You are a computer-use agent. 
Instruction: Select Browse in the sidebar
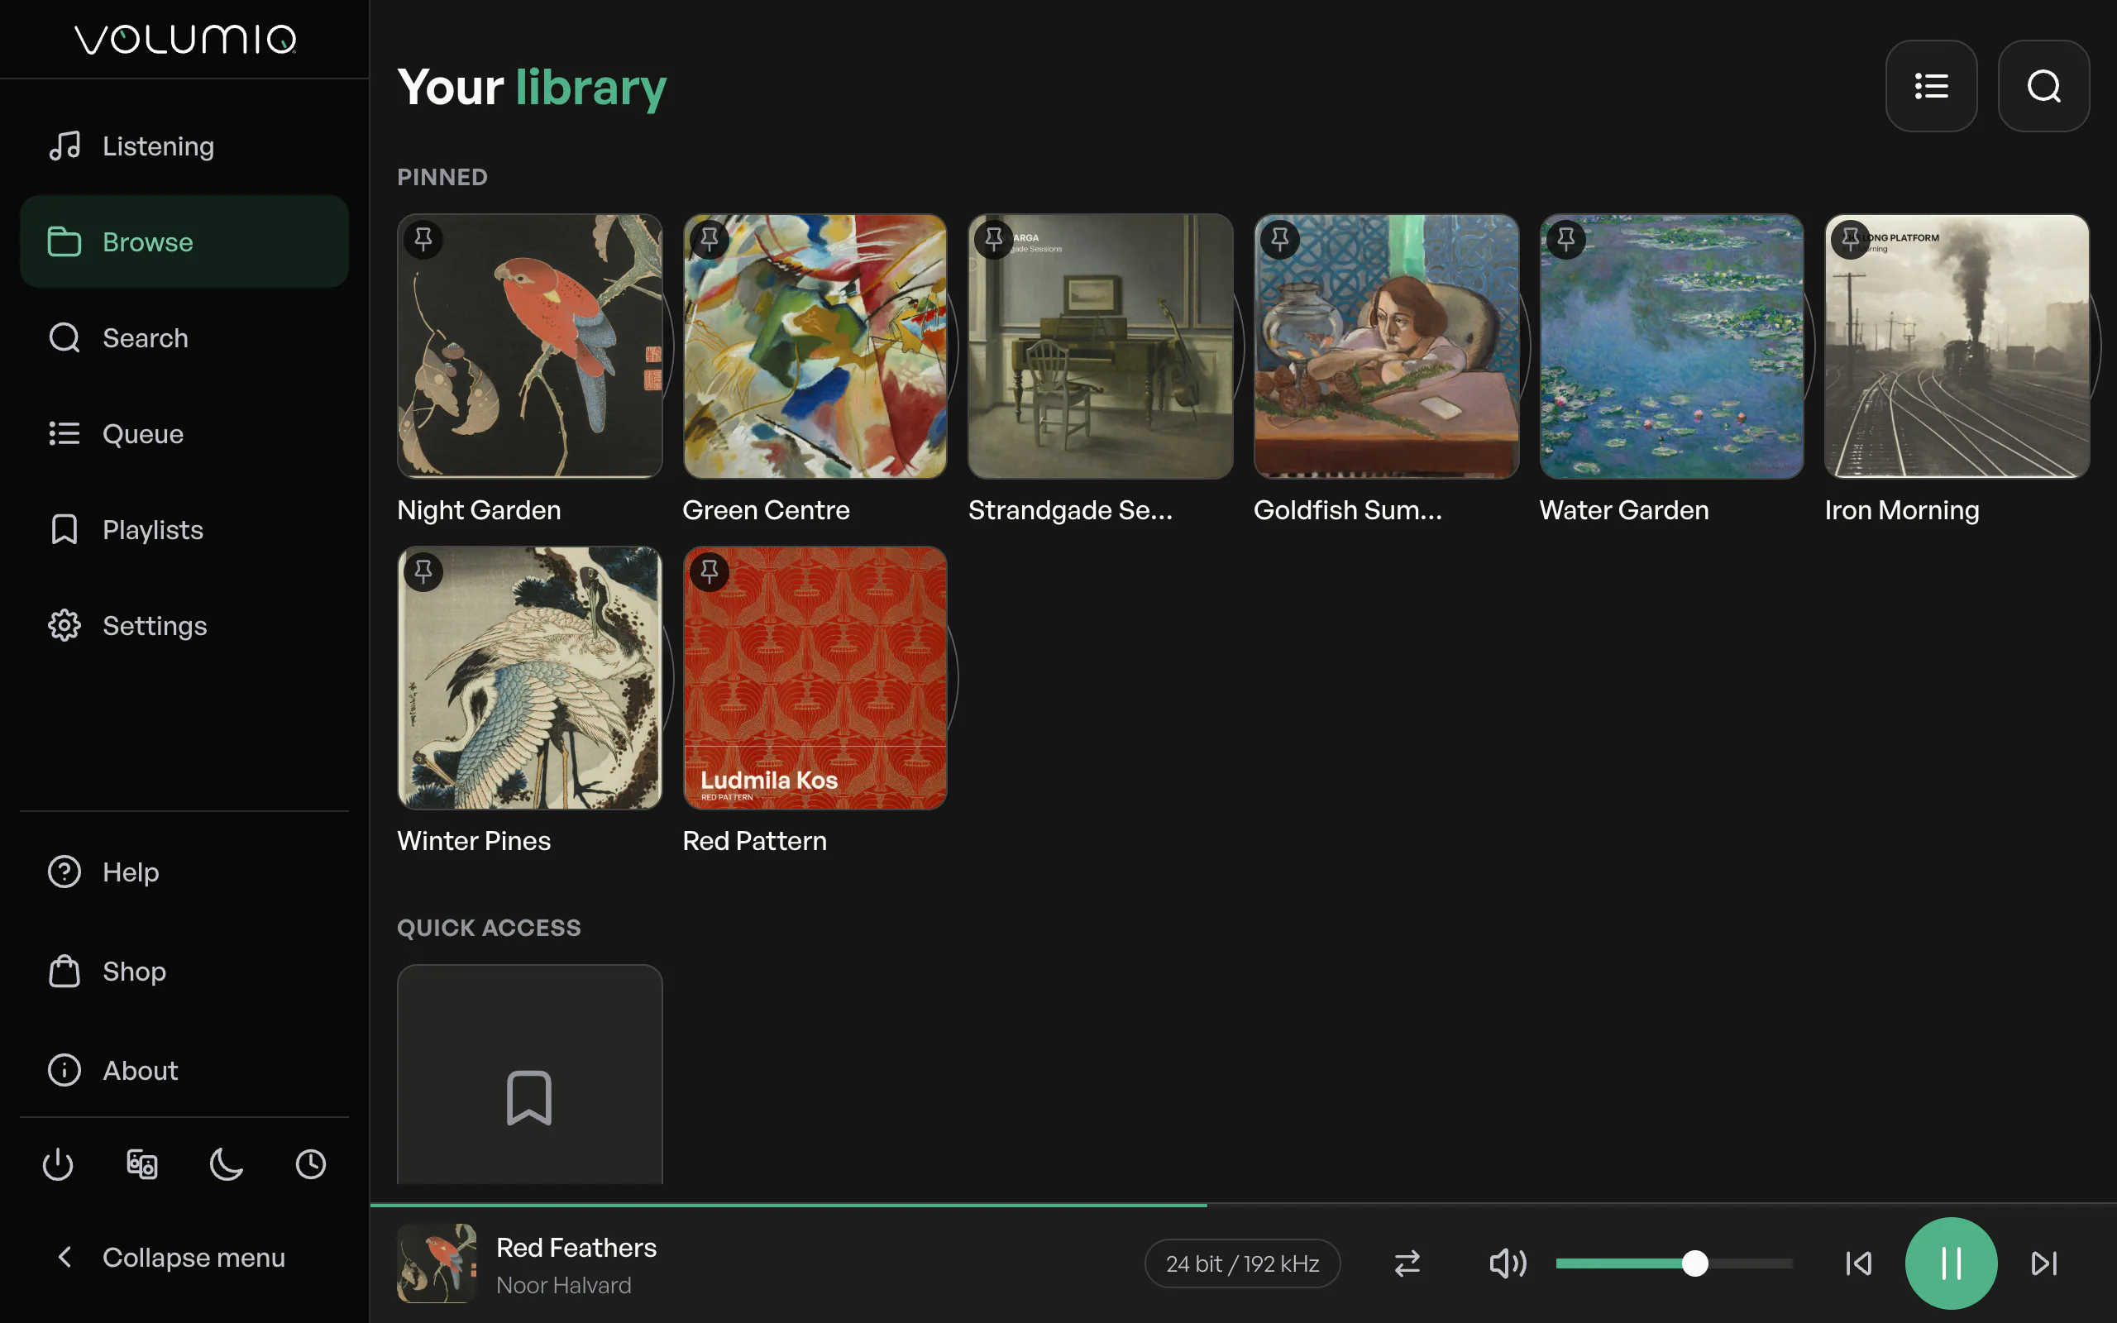pyautogui.click(x=184, y=241)
